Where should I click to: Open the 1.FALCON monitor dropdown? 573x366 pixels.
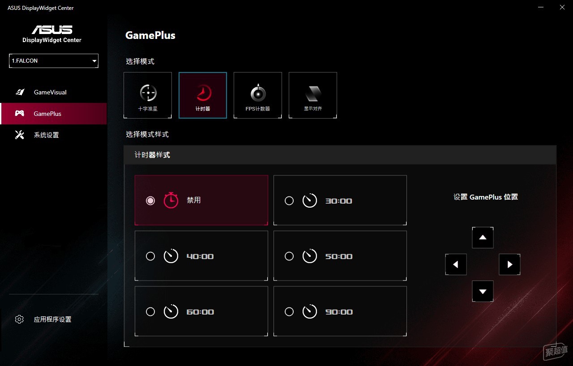coord(54,61)
